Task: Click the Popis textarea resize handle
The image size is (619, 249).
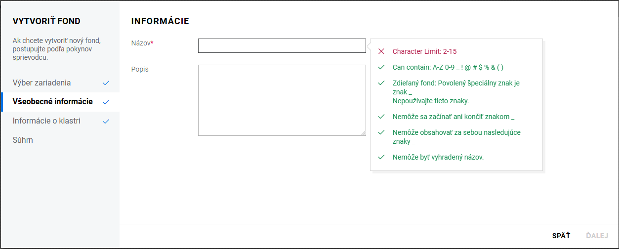Action: 363,133
